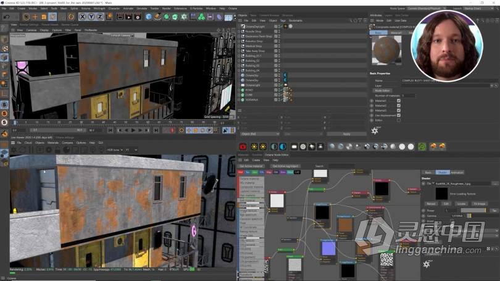Click the first sun Octane daylight icon
500x281 pixels.
254,147
